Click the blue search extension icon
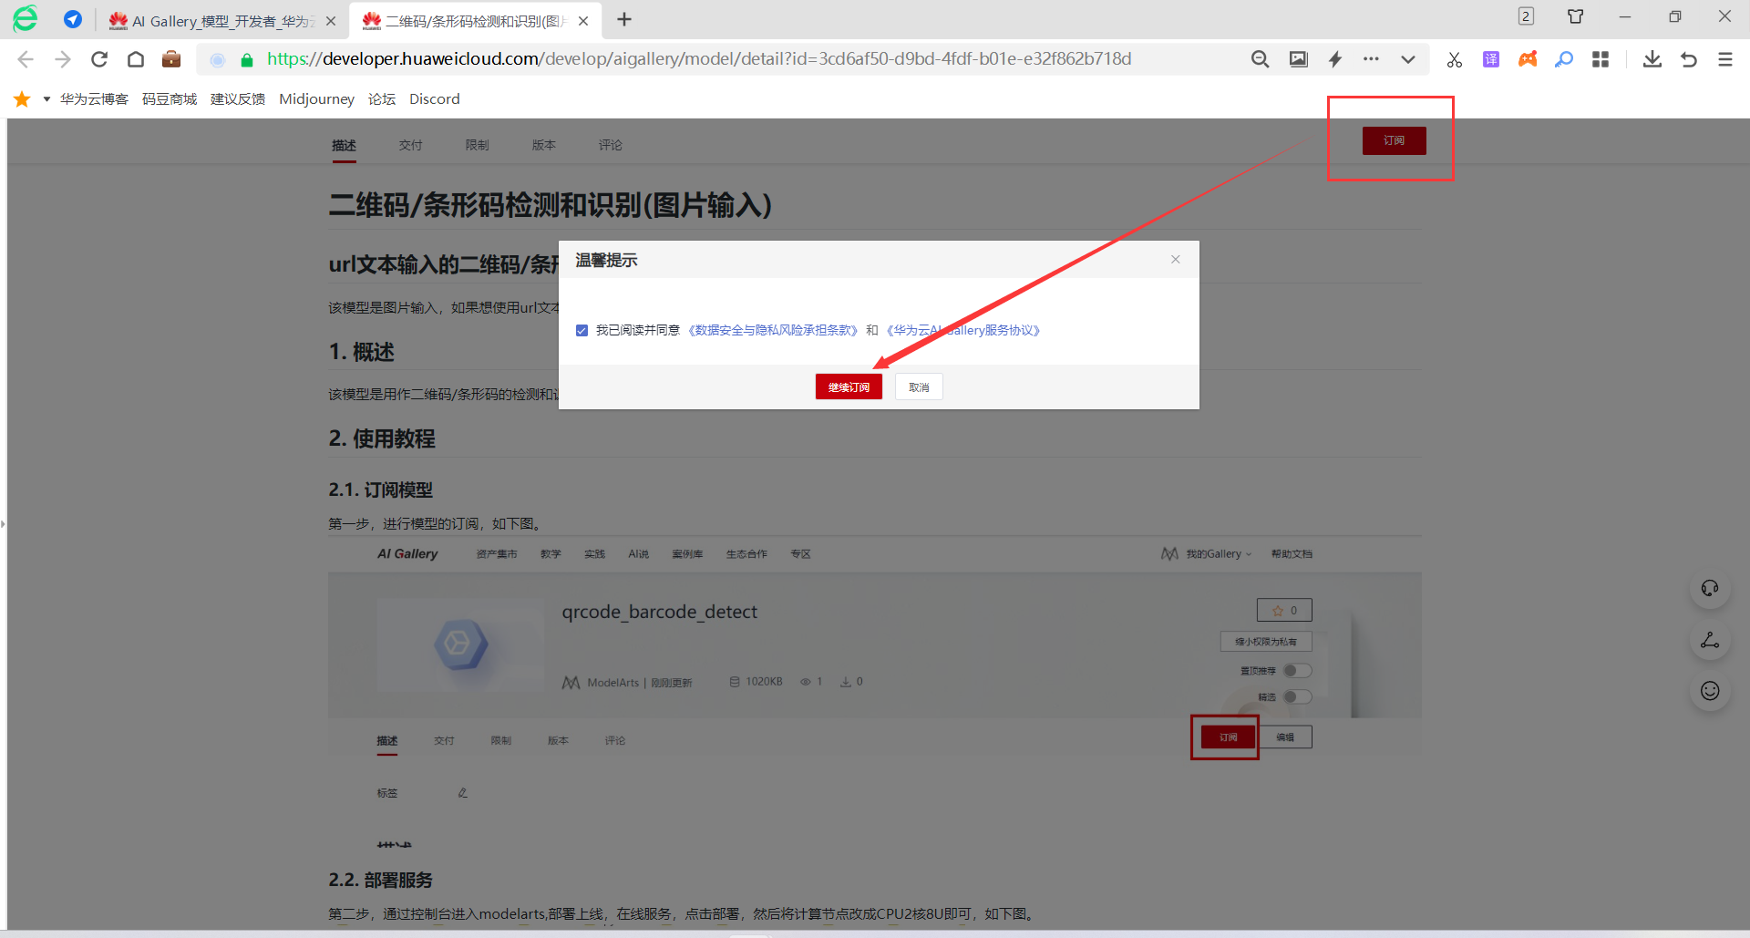 (1564, 59)
